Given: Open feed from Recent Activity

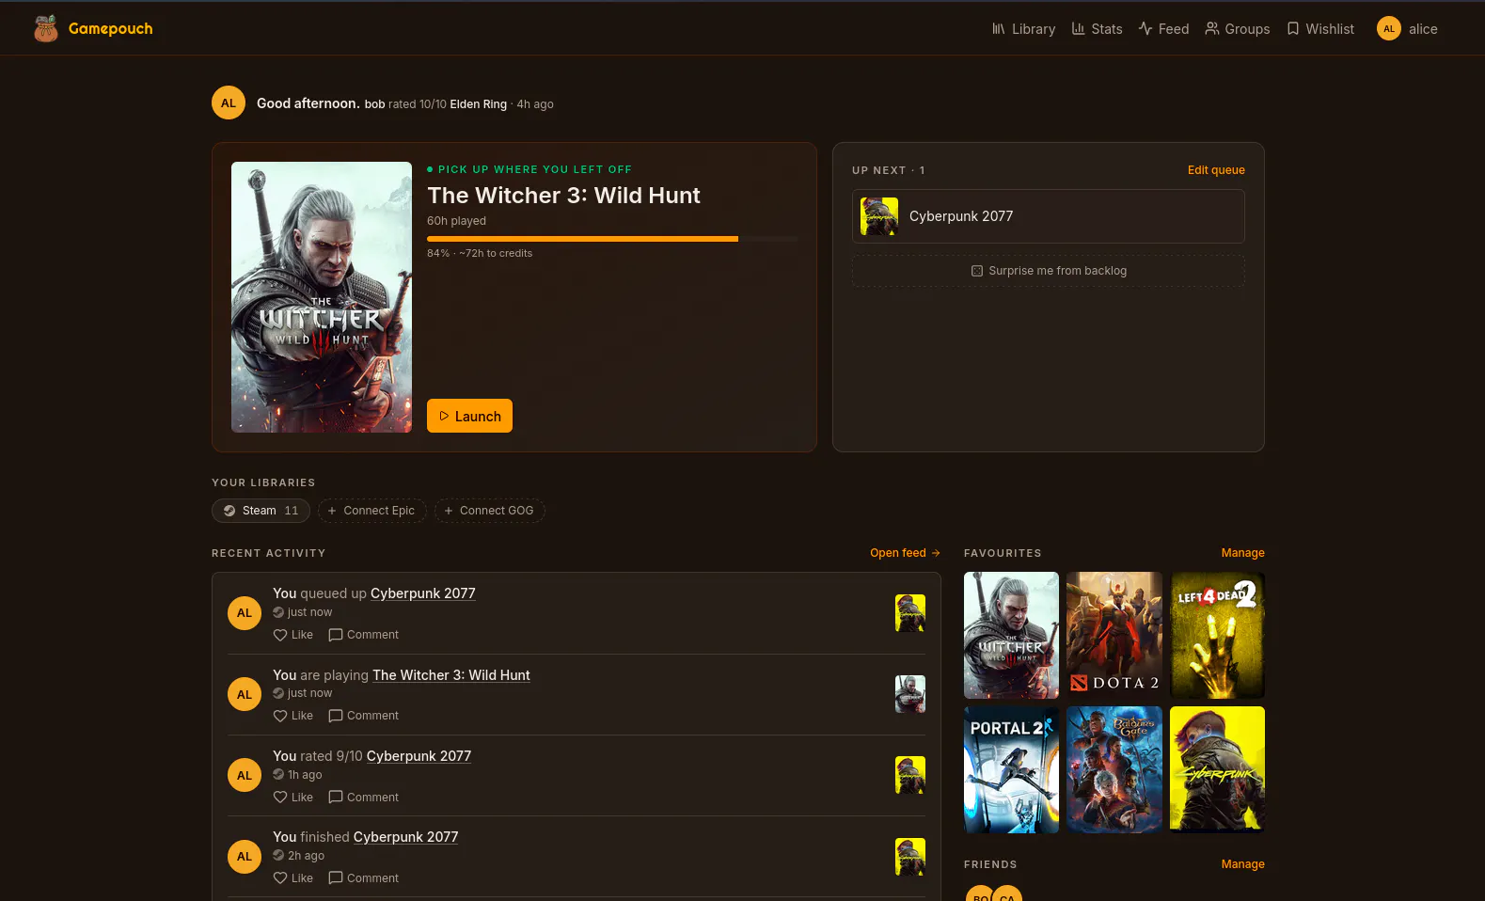Looking at the screenshot, I should coord(905,553).
